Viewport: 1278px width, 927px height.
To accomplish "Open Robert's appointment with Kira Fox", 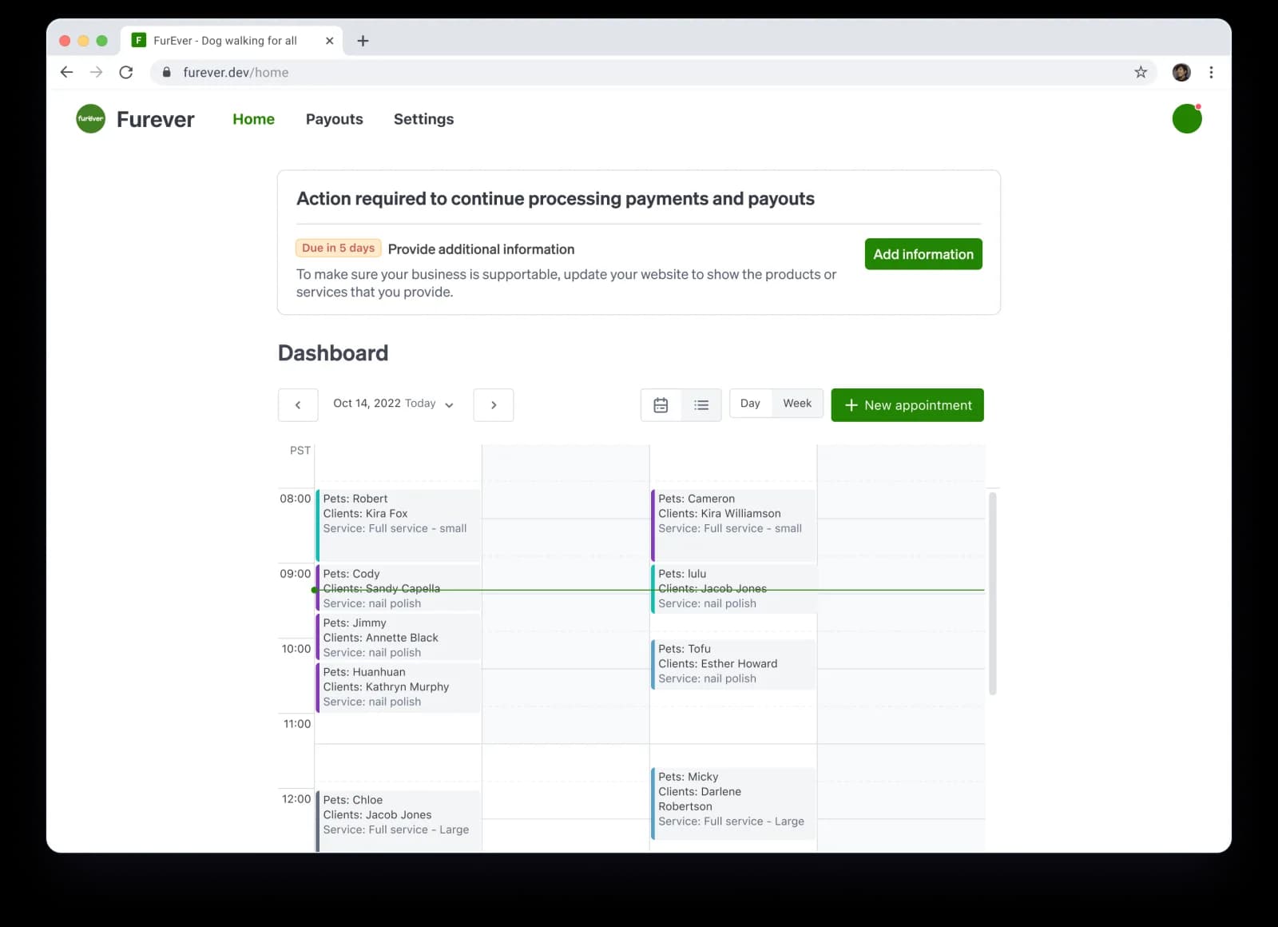I will 399,525.
